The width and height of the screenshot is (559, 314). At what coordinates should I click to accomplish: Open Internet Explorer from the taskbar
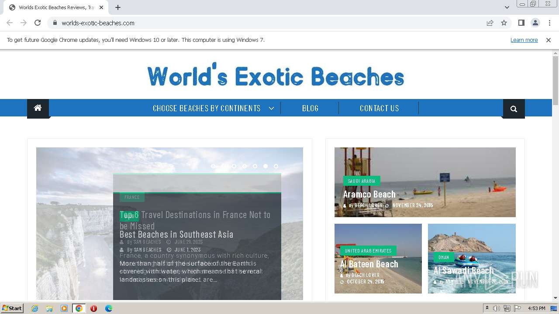click(35, 308)
